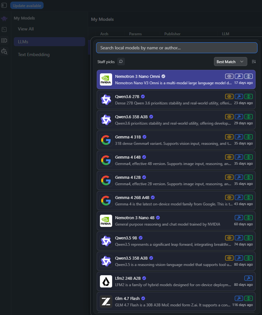Select the Glm 4.7 Flash model entry
262x315 pixels.
pos(176,302)
